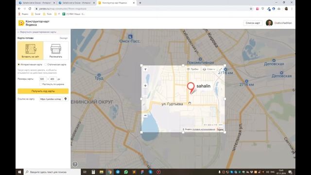Zoom in with the plus map button

coord(145,86)
